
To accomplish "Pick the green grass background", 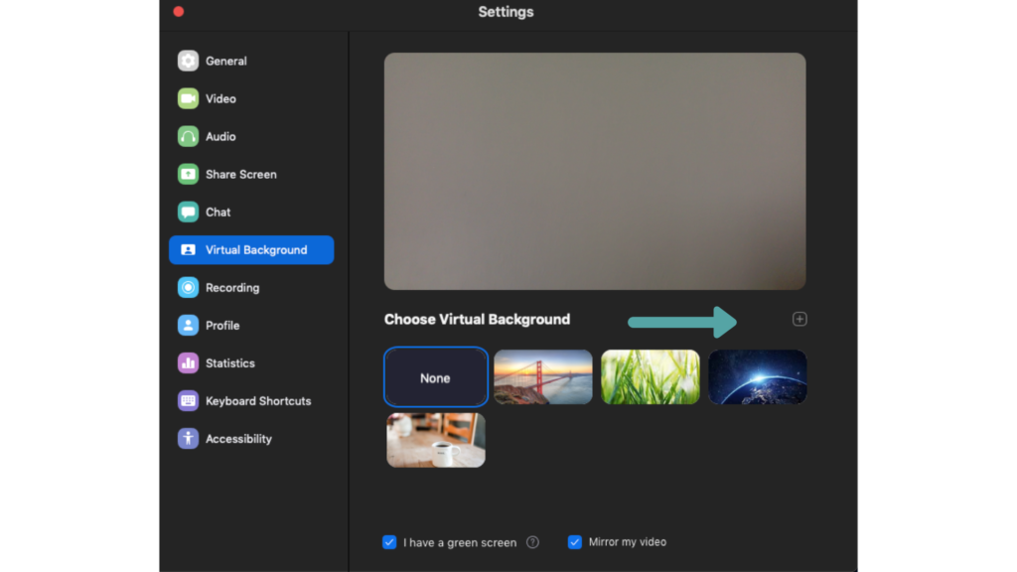I will (x=651, y=377).
